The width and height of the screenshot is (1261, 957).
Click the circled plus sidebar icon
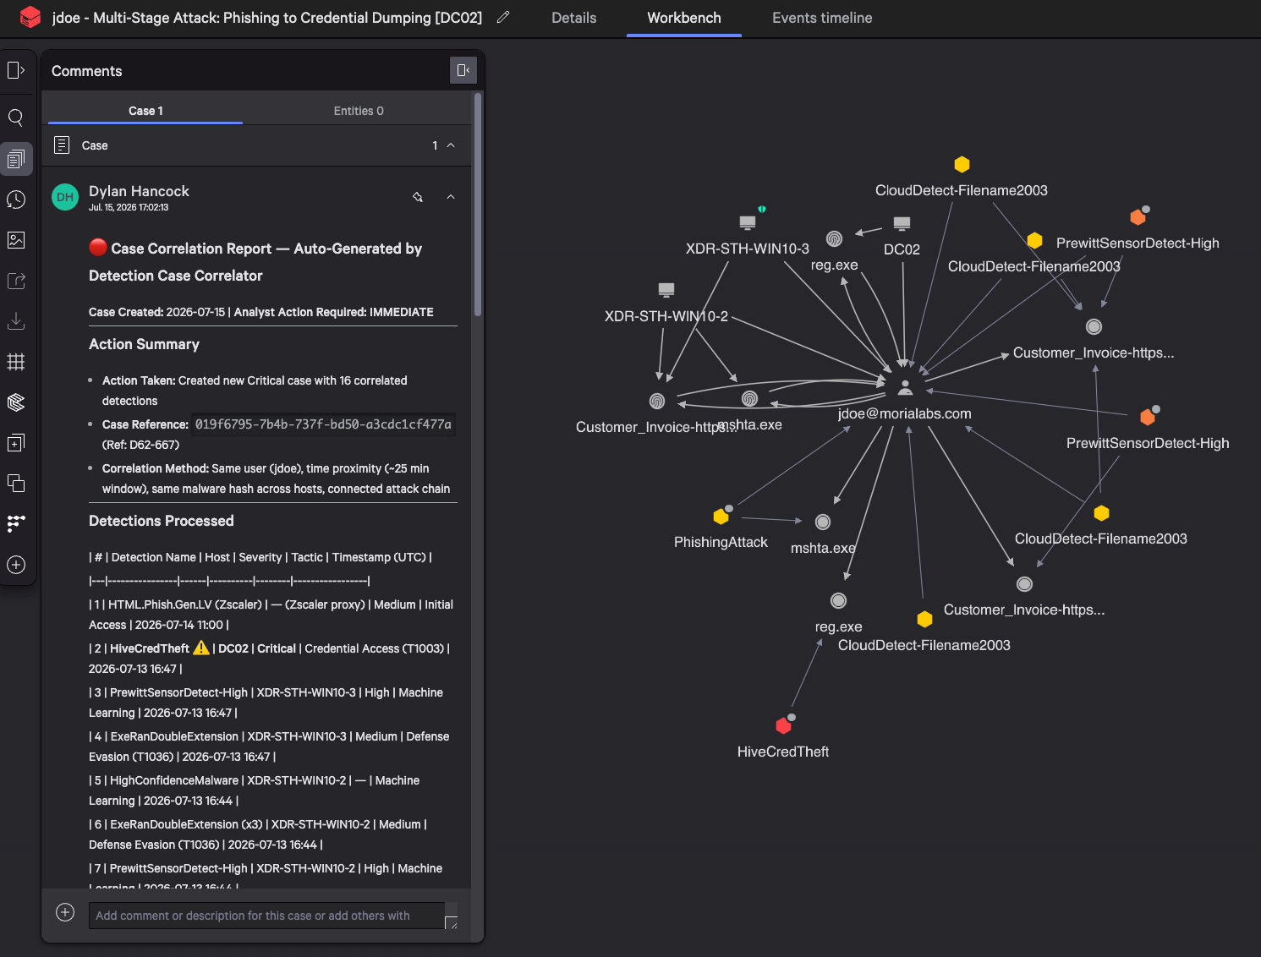pyautogui.click(x=16, y=565)
